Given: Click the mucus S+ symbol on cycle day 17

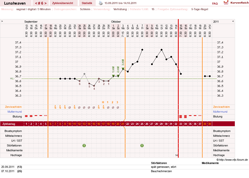Looking at the screenshot, I should (x=103, y=107).
